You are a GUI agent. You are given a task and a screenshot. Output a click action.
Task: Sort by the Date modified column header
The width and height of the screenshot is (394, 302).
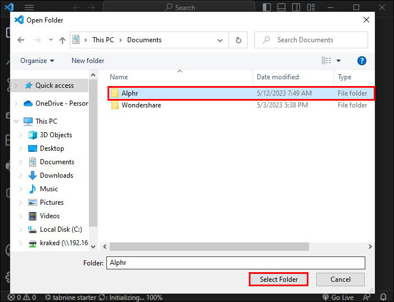(277, 77)
